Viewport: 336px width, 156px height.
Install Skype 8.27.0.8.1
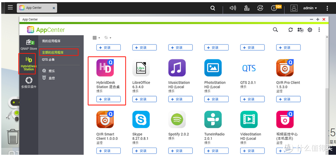coord(144,151)
